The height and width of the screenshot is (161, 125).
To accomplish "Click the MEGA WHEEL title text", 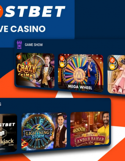I will point(80,87).
